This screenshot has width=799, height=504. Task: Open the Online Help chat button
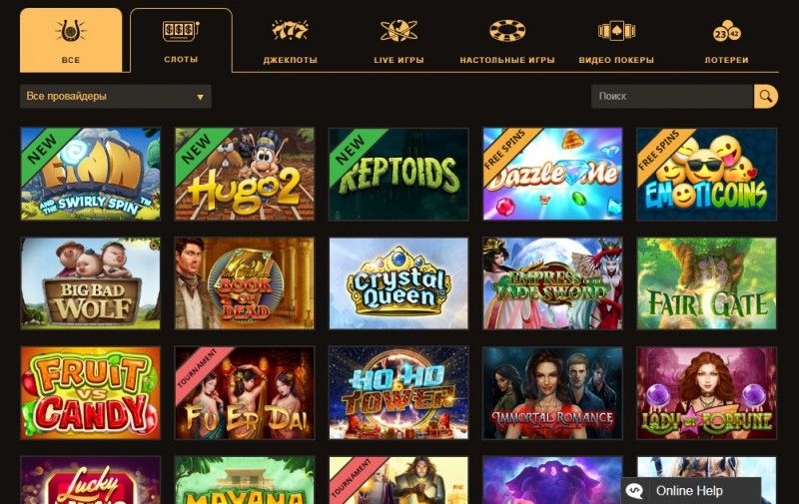coord(690,491)
